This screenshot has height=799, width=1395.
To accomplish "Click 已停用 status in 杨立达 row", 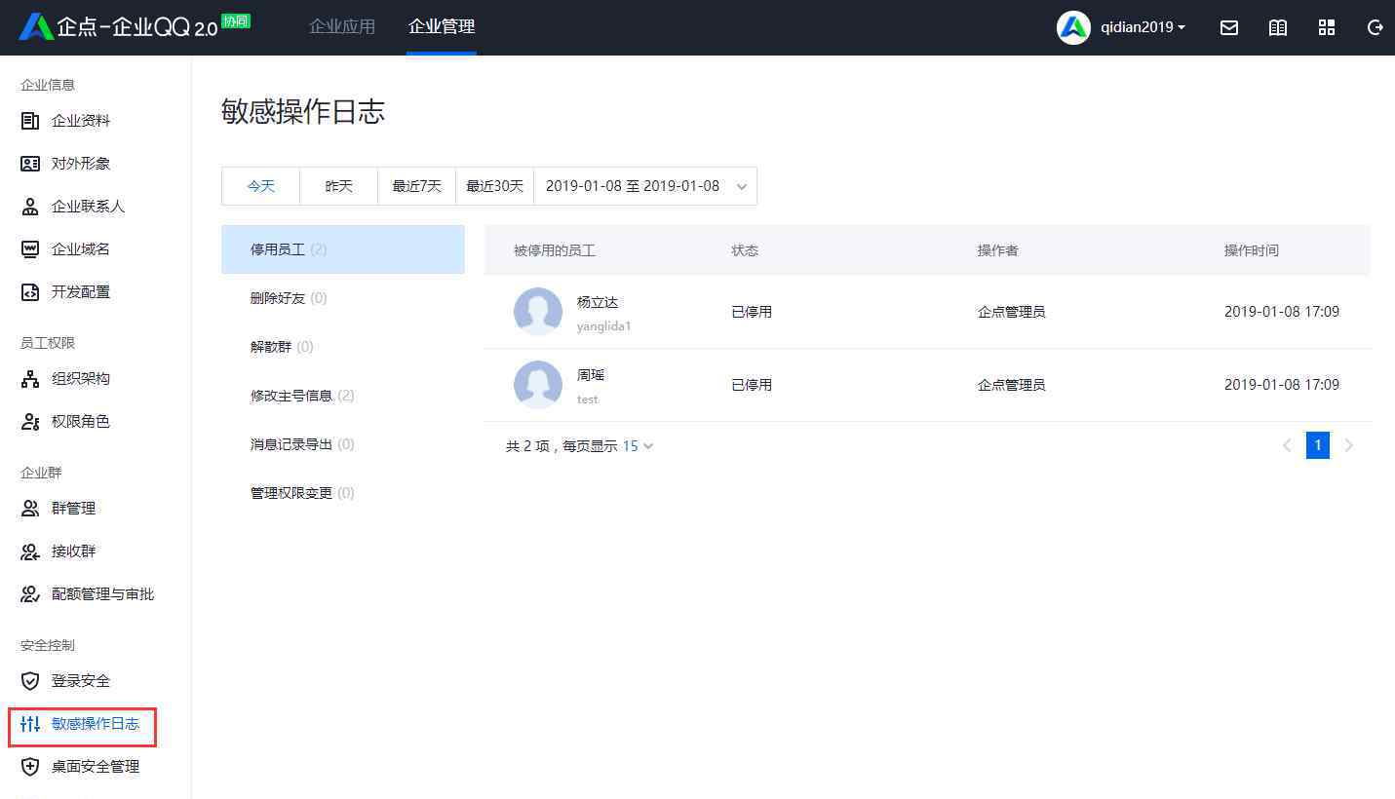I will [x=752, y=312].
